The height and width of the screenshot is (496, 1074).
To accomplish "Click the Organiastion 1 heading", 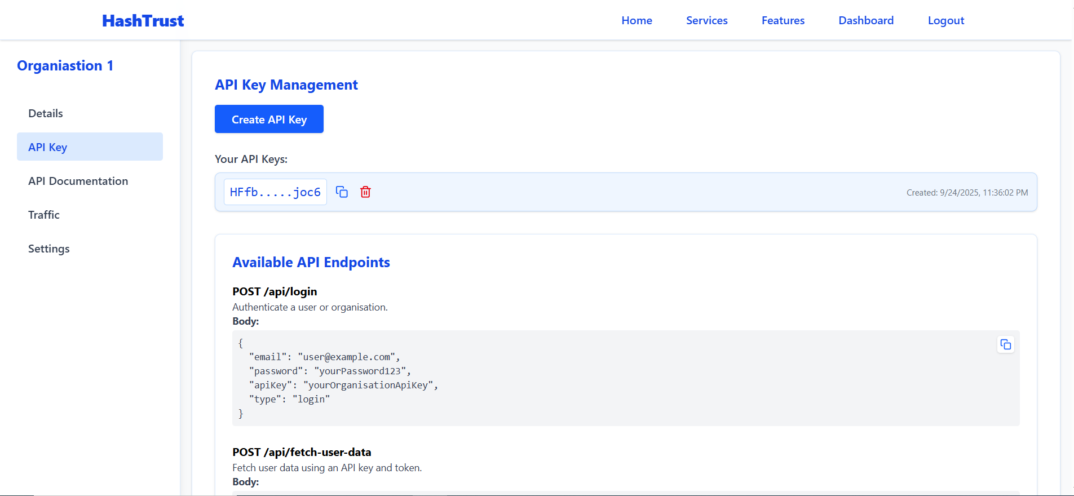I will (65, 66).
